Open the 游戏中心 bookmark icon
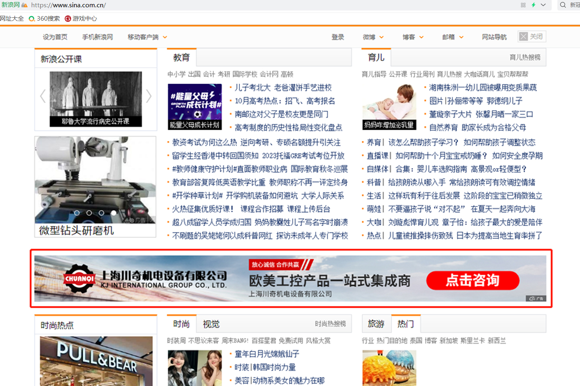 (68, 19)
